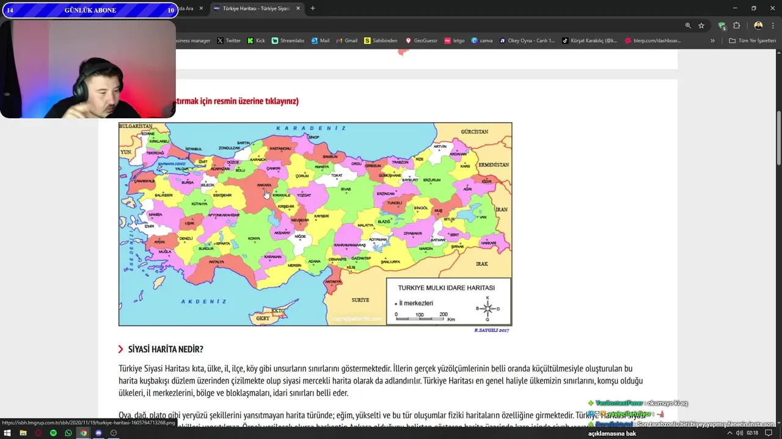This screenshot has height=439, width=782.
Task: Switch to the Türkiye Haritası tab
Action: tap(255, 9)
